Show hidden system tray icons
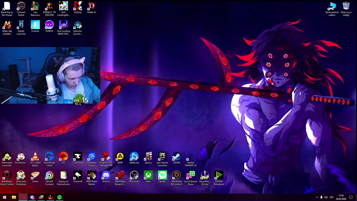This screenshot has width=357, height=201. [x=317, y=197]
